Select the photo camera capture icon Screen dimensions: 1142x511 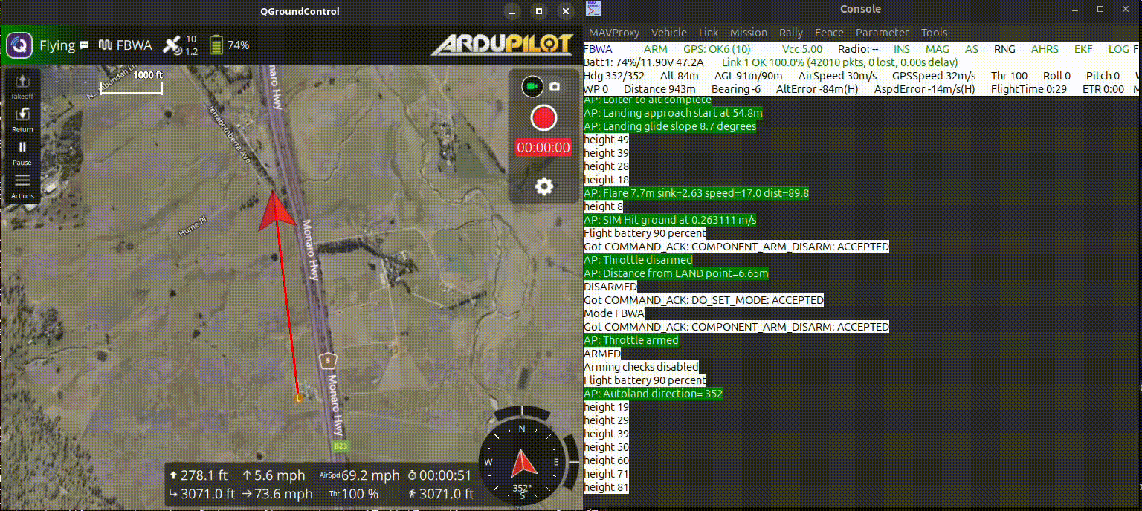[x=556, y=85]
